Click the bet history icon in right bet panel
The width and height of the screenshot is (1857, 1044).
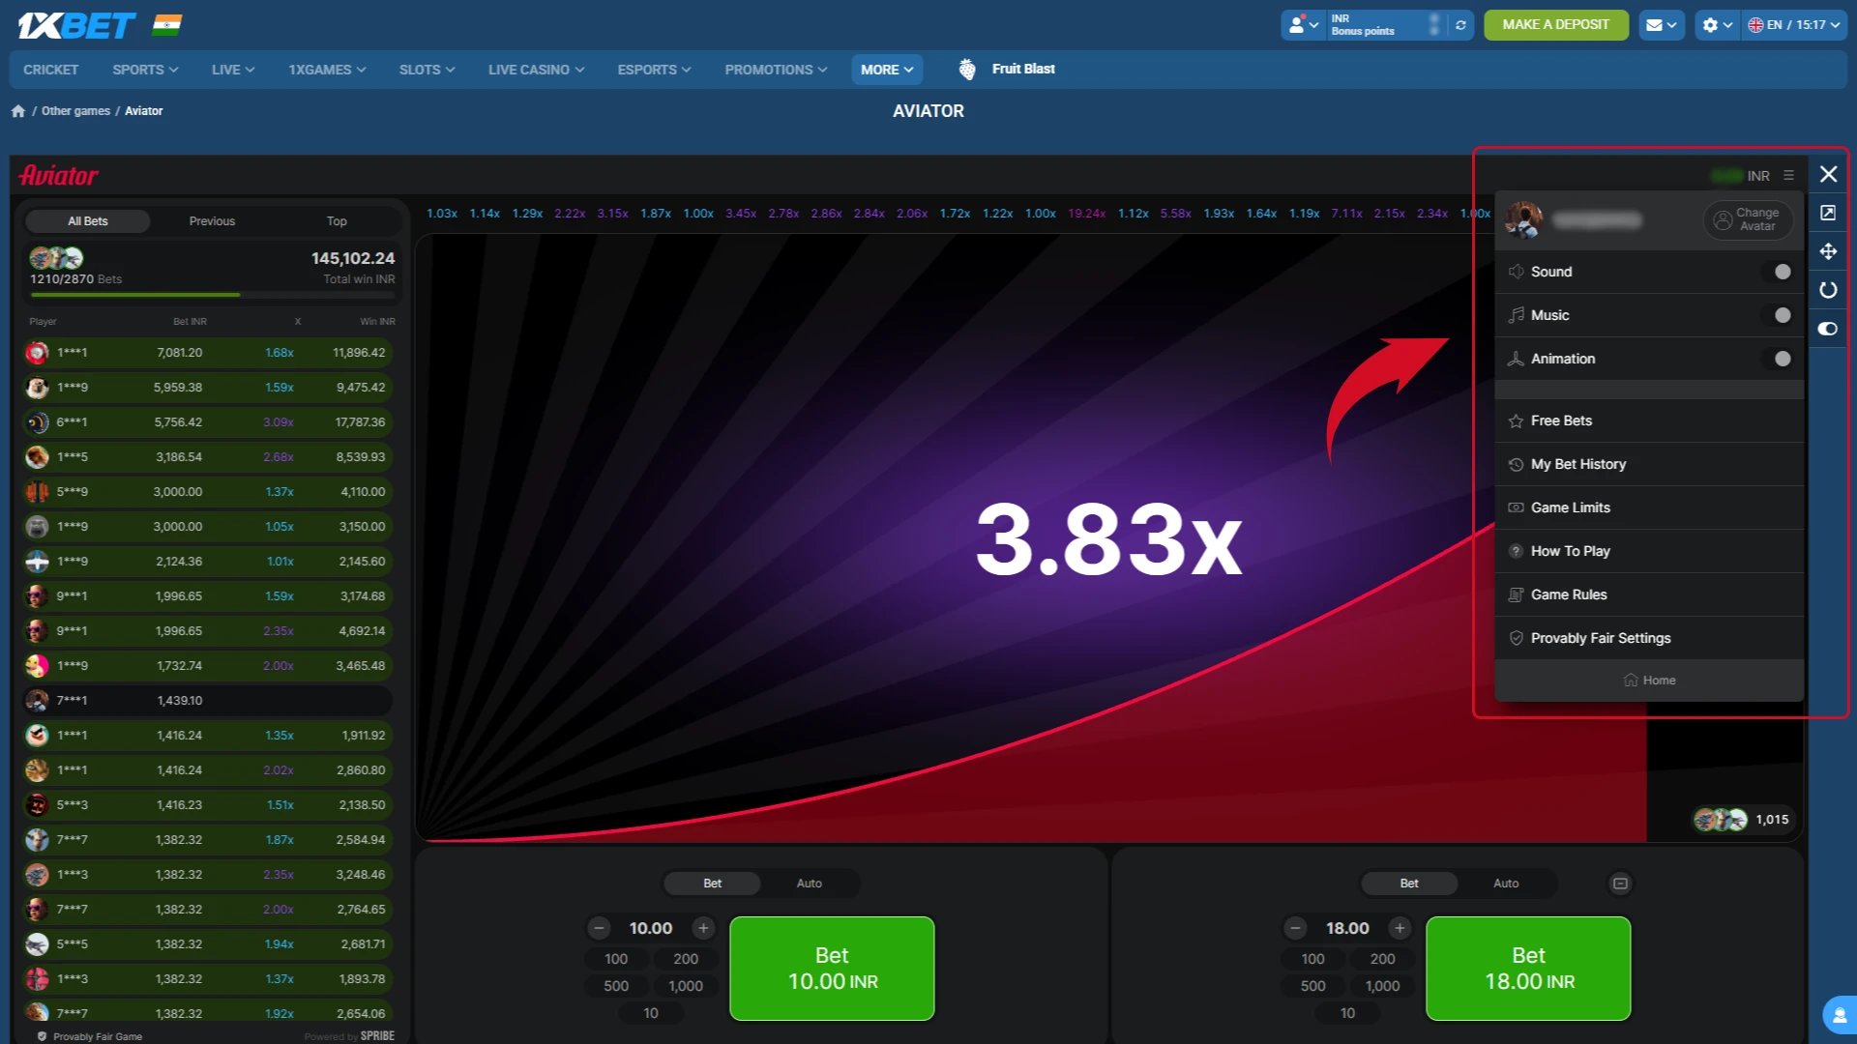[1620, 884]
